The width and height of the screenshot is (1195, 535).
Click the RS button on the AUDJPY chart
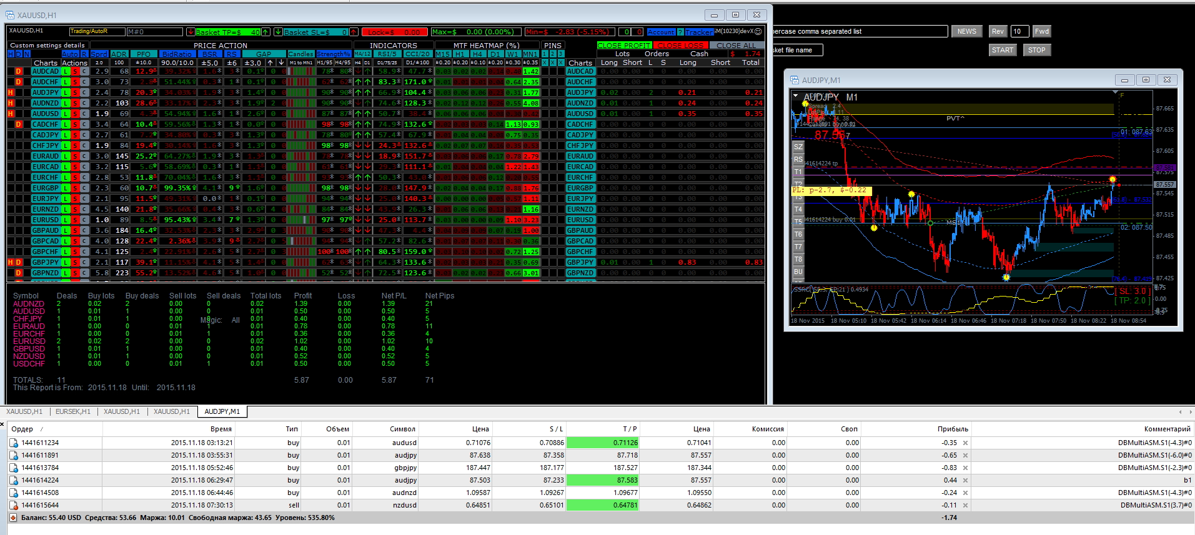click(798, 159)
